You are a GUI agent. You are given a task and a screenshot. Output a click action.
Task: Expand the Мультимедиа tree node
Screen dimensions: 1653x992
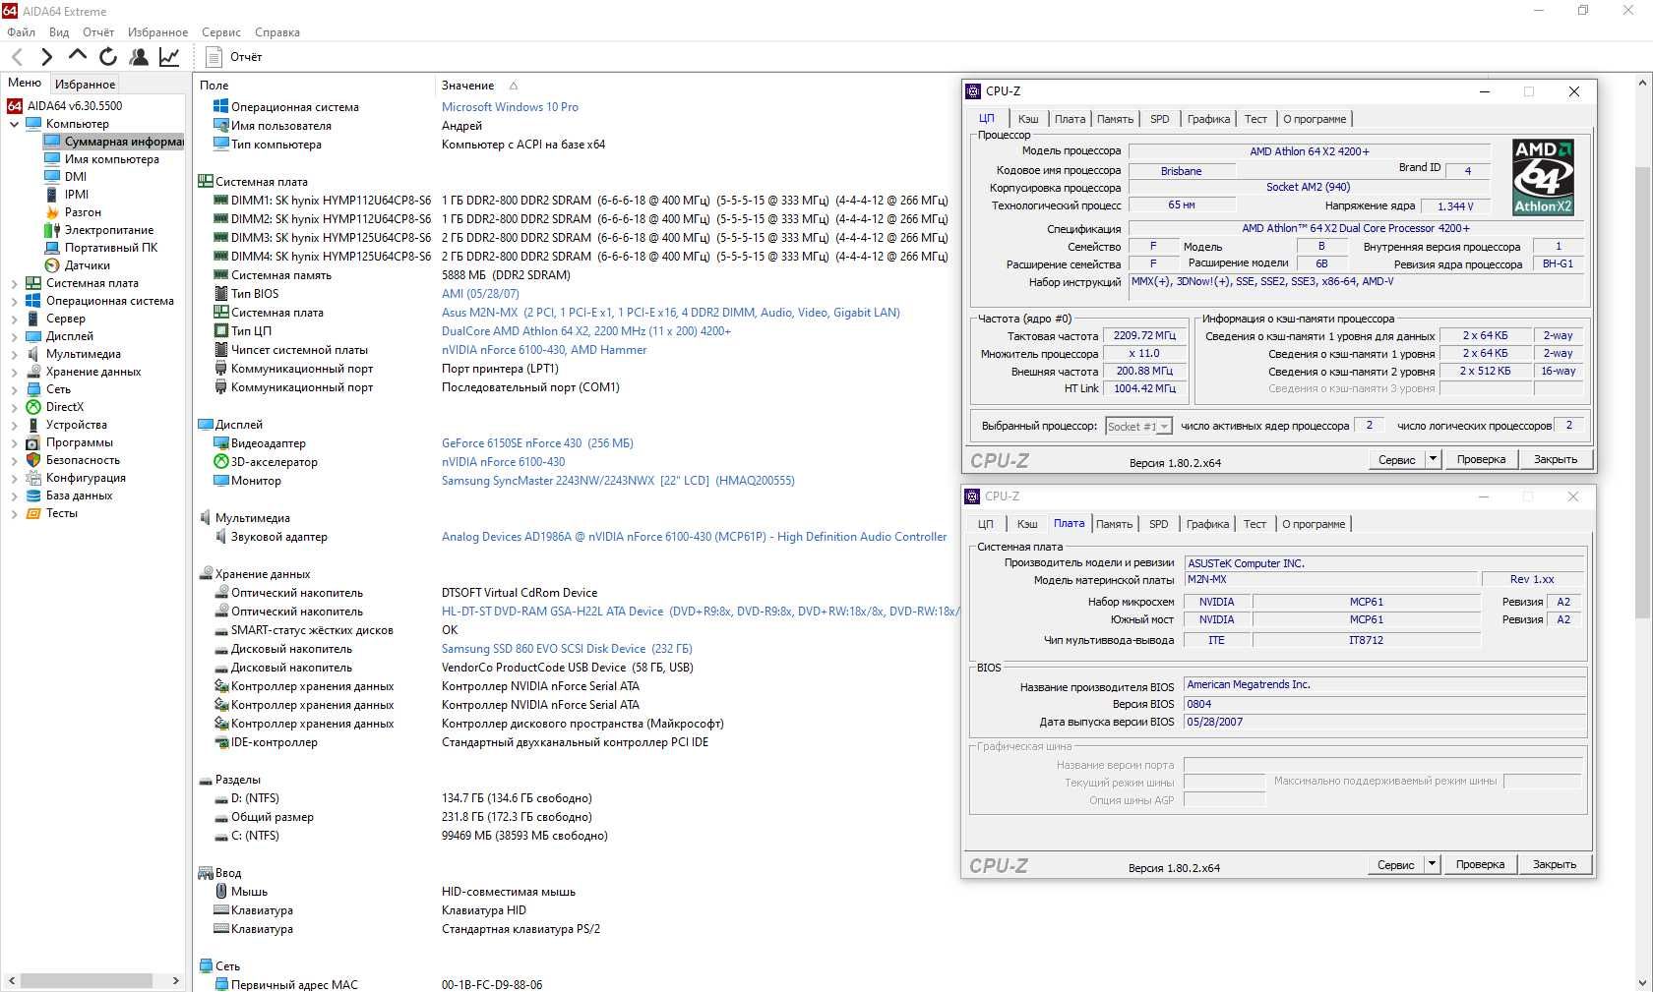tap(15, 354)
